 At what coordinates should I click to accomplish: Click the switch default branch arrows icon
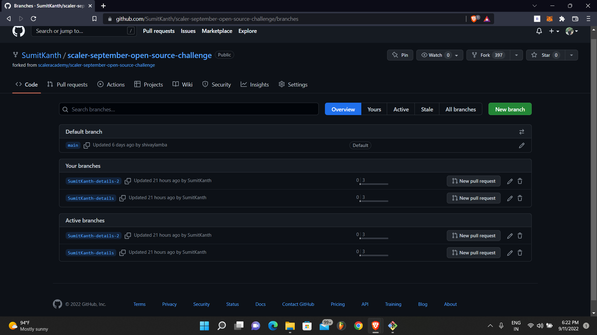[x=521, y=132]
